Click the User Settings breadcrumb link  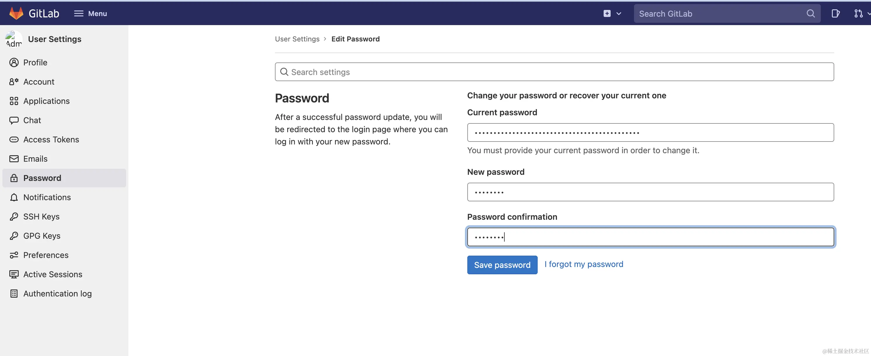[297, 39]
